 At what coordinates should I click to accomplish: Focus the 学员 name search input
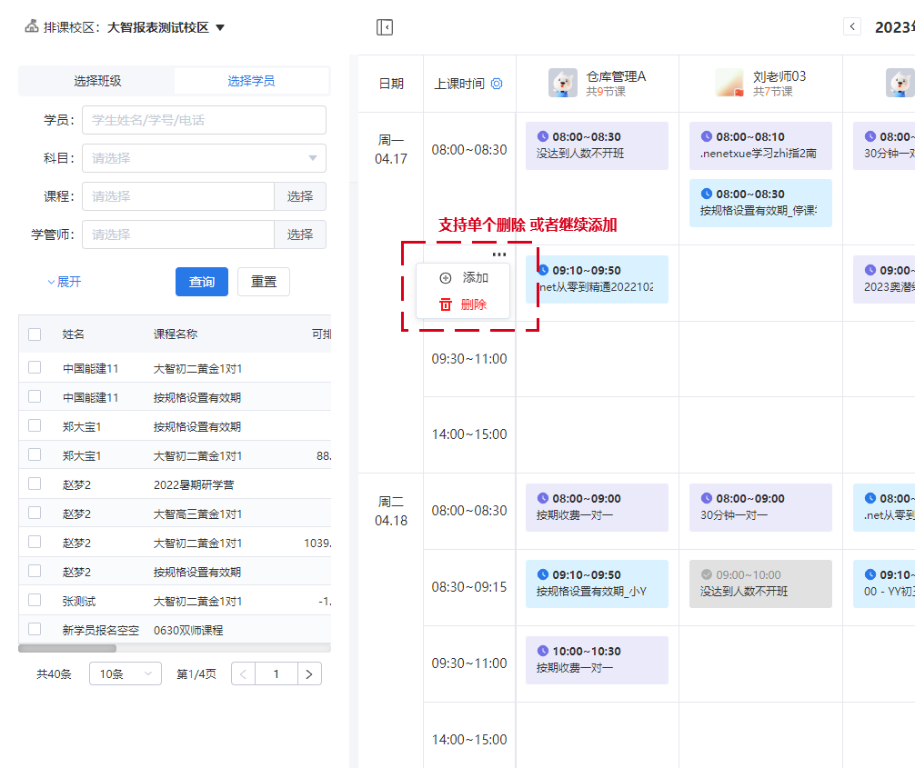tap(204, 120)
